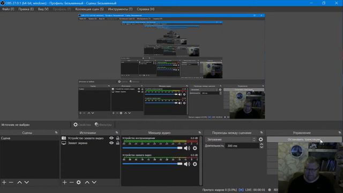The width and height of the screenshot is (343, 193).
Task: Move scene up arrow in Сцены panel
Action: click(x=19, y=182)
